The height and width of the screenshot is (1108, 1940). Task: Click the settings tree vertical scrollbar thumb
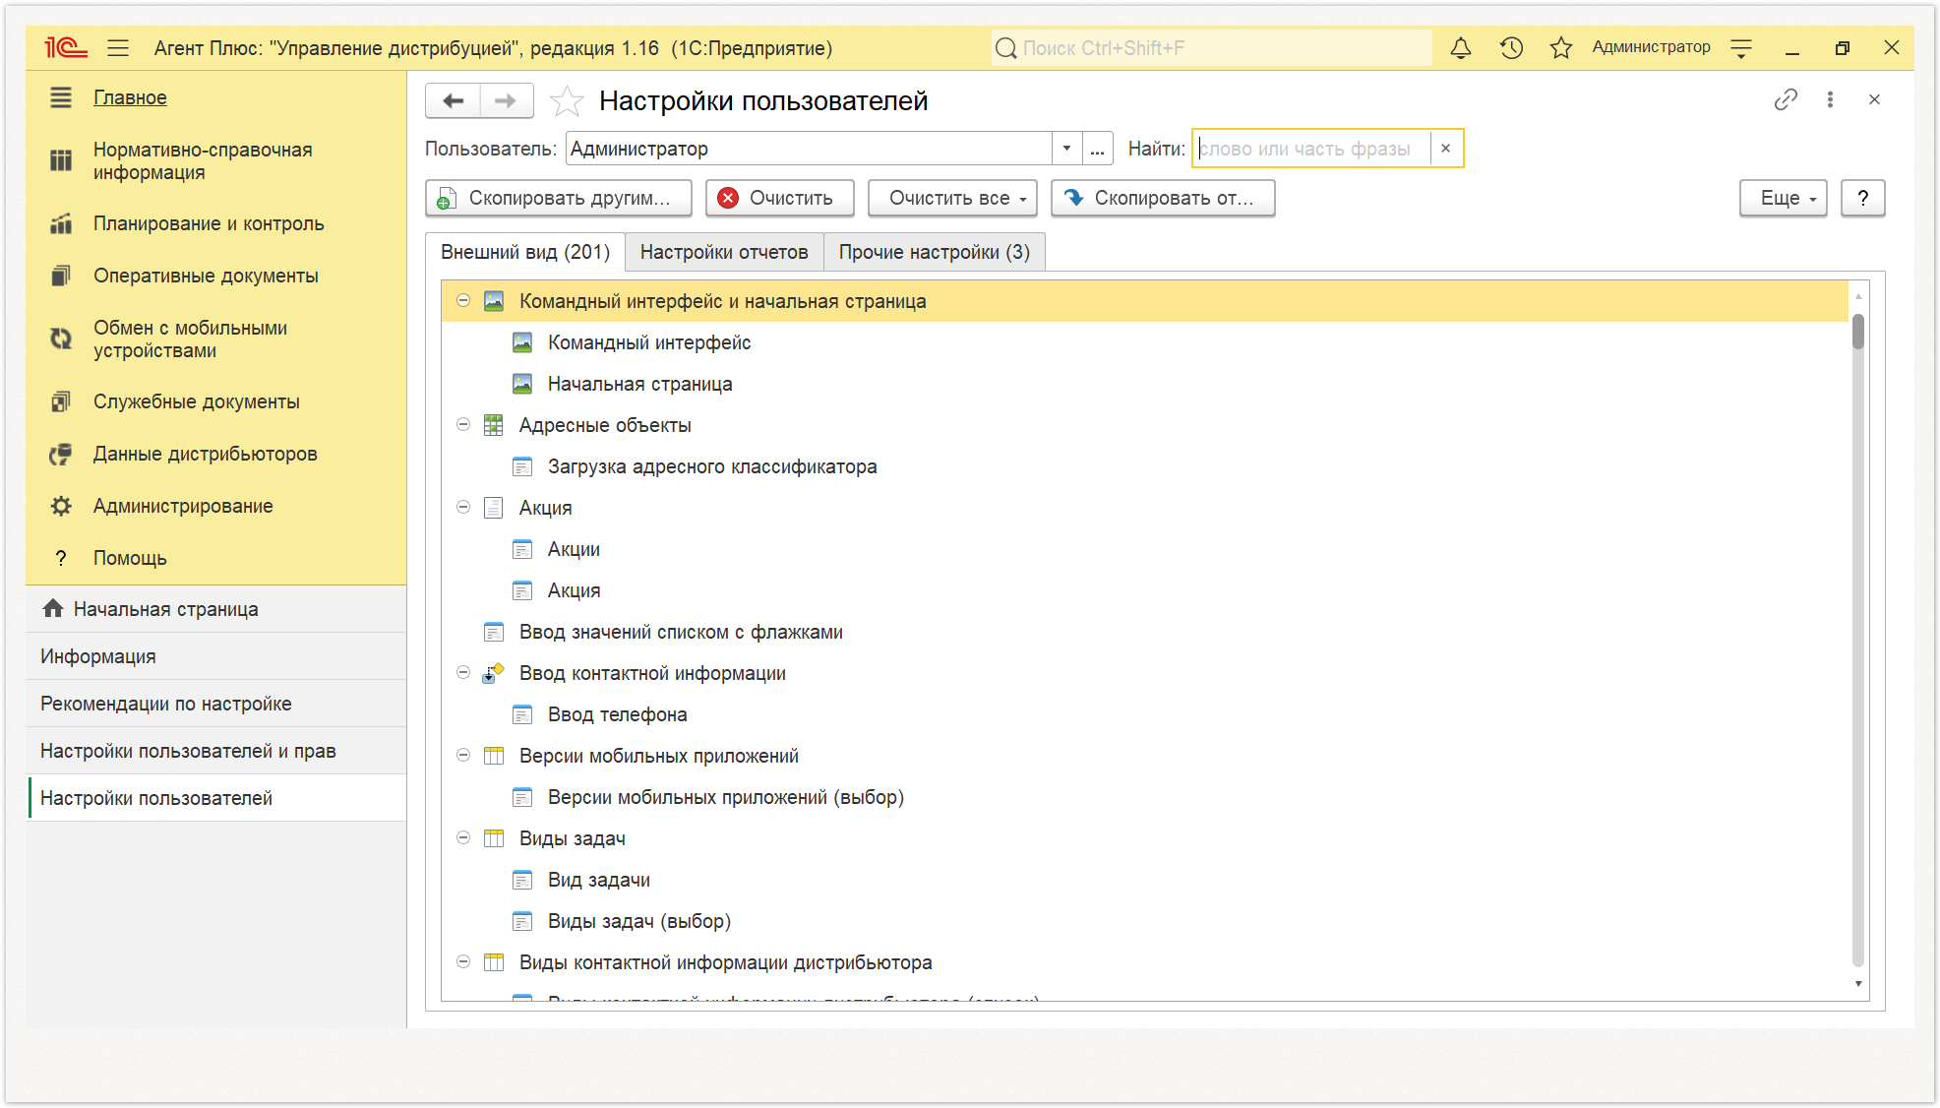[x=1857, y=332]
